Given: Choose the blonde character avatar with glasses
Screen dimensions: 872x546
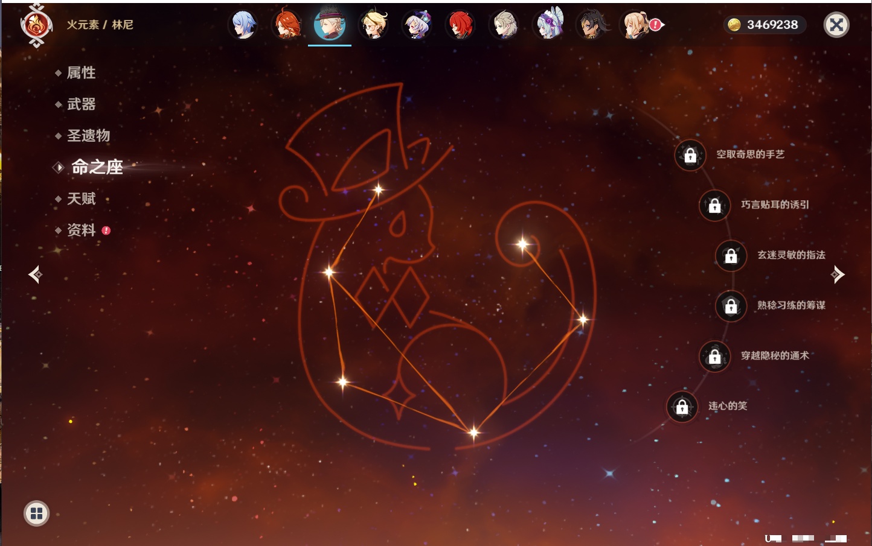Looking at the screenshot, I should click(373, 25).
